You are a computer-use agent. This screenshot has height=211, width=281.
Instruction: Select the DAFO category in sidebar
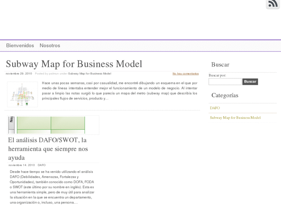tap(215, 108)
